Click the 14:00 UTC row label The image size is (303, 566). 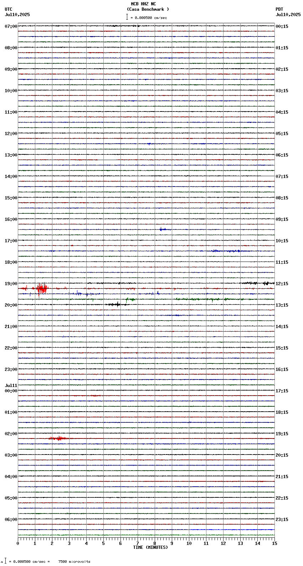coord(11,177)
